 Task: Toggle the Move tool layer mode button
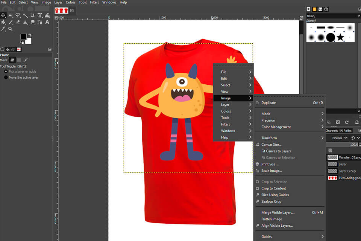[13, 60]
